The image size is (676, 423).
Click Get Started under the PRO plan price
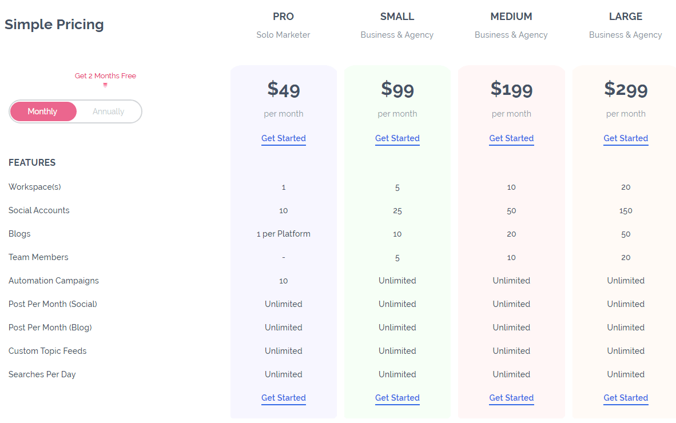point(283,138)
